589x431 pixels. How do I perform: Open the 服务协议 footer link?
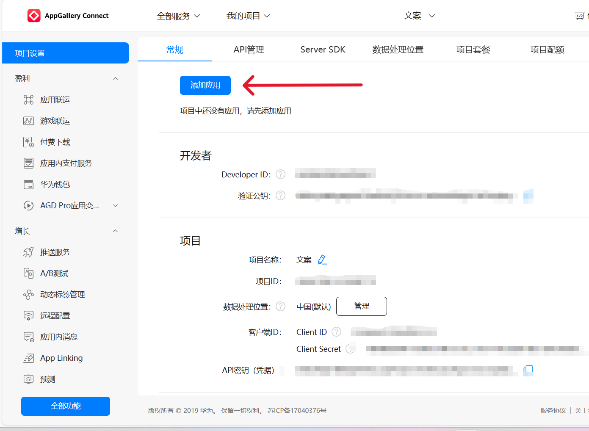pos(553,410)
